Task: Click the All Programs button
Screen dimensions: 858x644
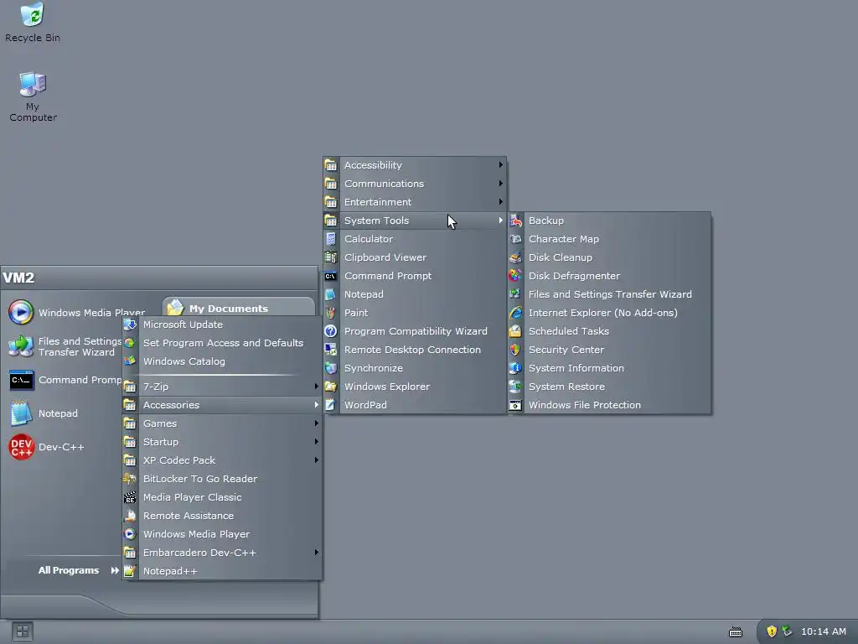Action: 78,570
